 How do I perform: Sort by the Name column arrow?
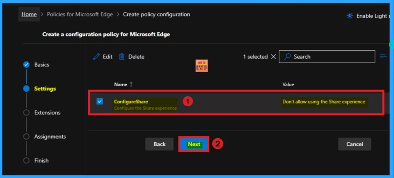coord(131,84)
